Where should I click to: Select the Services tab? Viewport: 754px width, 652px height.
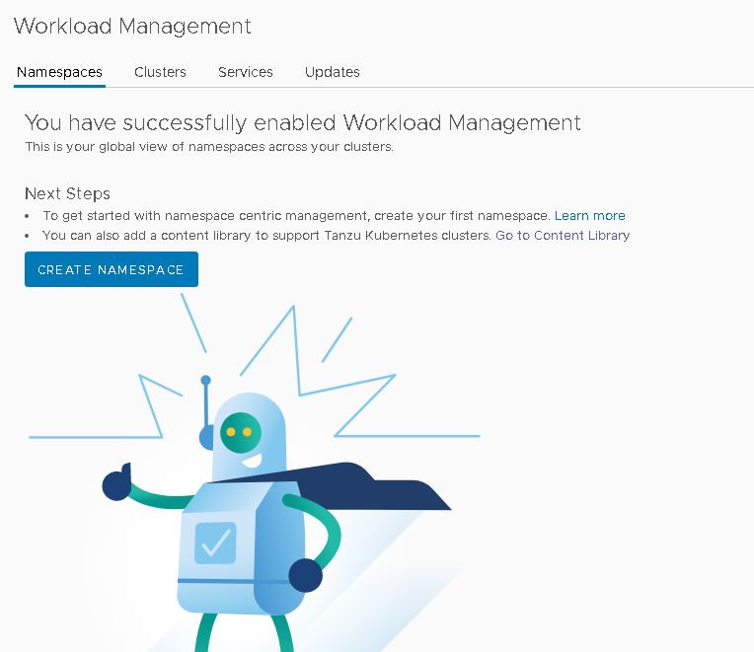pyautogui.click(x=246, y=72)
